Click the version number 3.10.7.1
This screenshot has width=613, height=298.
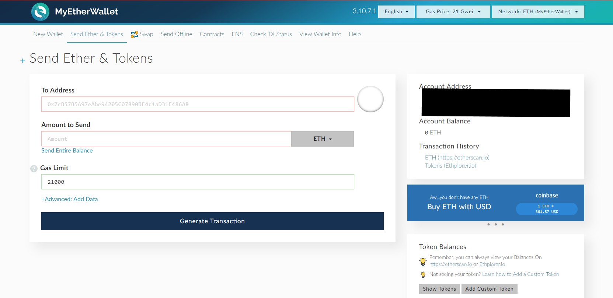pyautogui.click(x=364, y=11)
